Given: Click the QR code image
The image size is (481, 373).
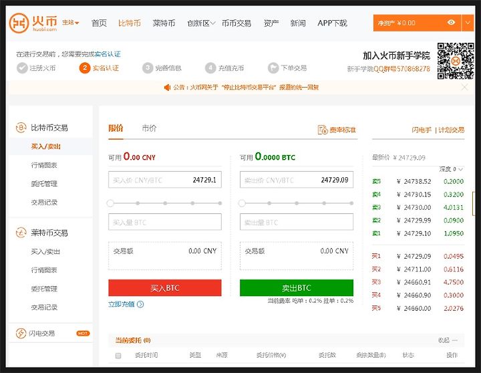Looking at the screenshot, I should click(456, 61).
